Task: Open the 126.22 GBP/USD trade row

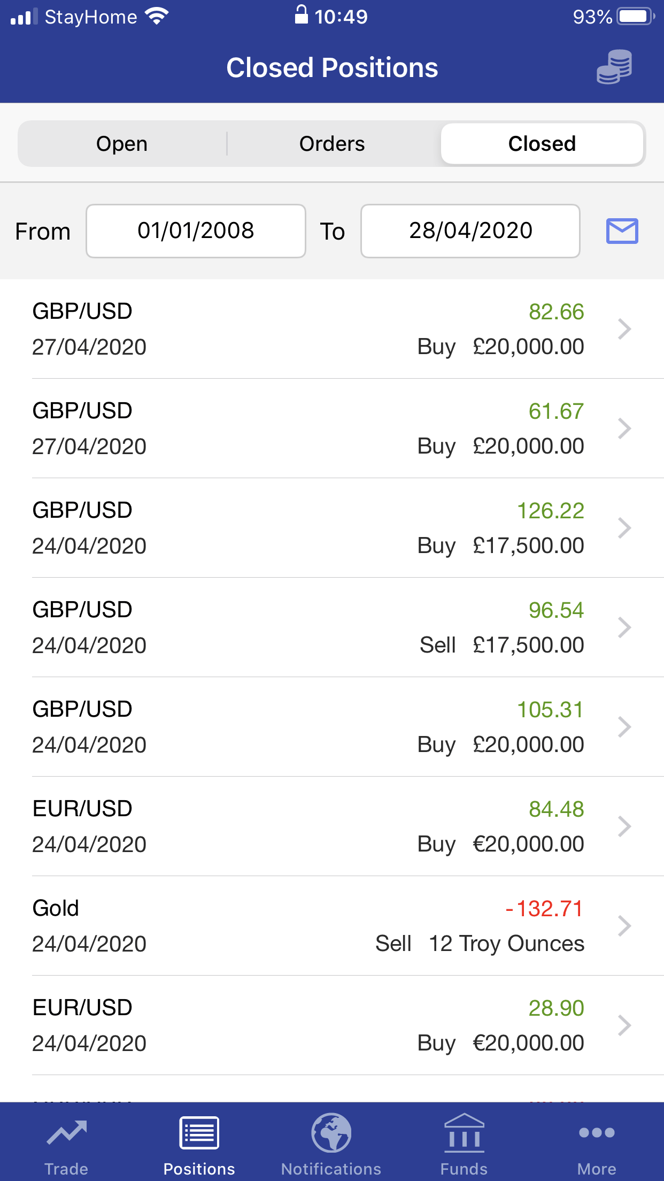Action: [332, 528]
